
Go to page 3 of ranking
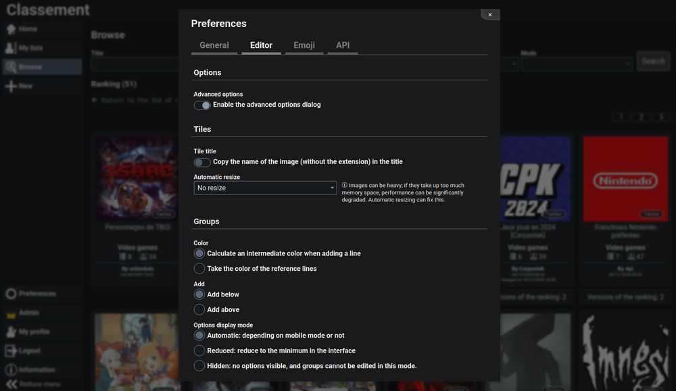(661, 117)
